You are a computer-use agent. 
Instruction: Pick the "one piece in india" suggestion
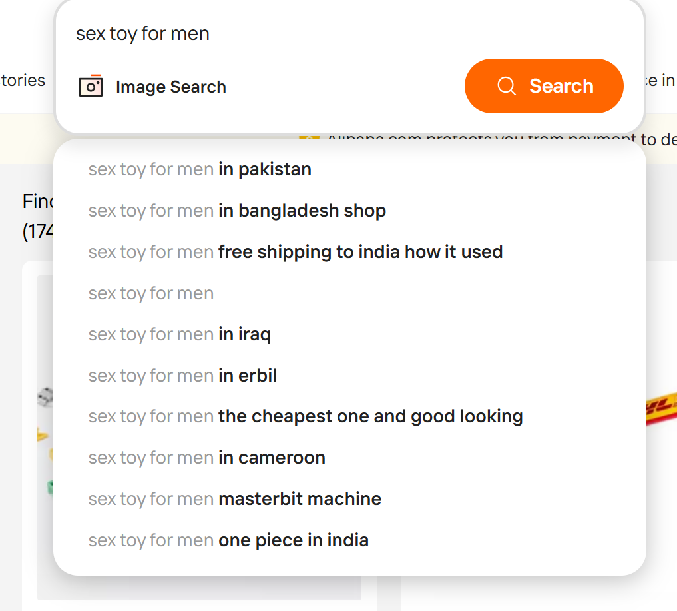tap(228, 540)
